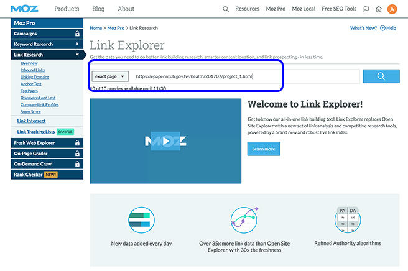Click the Learn more button

pyautogui.click(x=264, y=149)
